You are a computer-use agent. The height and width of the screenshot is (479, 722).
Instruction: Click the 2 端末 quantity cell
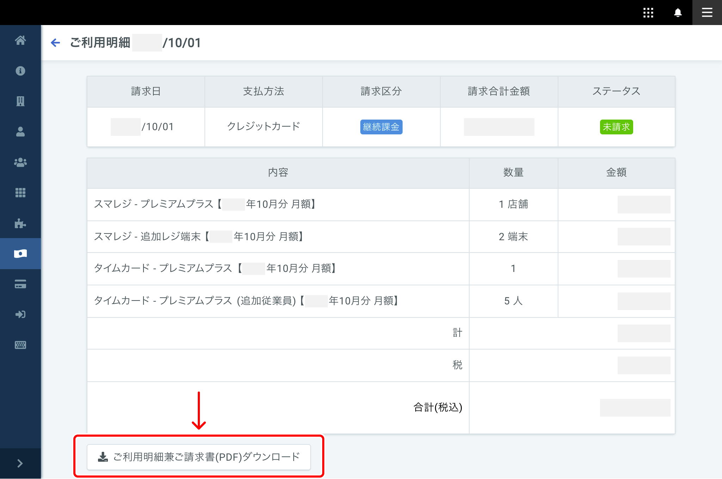pos(513,237)
